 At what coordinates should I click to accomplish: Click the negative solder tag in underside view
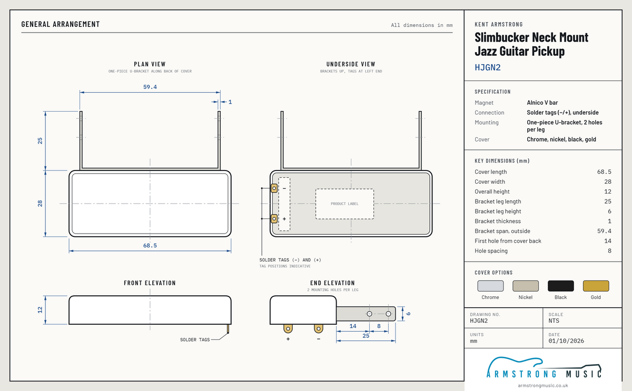[x=274, y=188]
